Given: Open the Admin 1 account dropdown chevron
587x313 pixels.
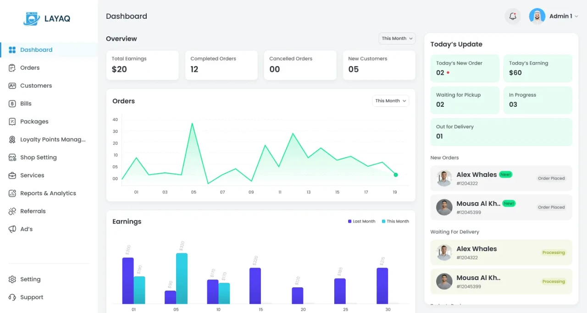Looking at the screenshot, I should [576, 16].
